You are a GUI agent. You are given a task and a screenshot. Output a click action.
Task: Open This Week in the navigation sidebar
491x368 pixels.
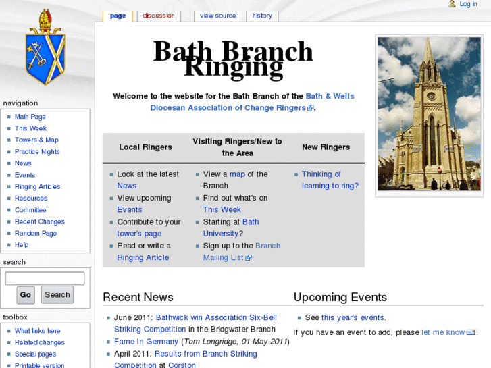click(x=30, y=128)
